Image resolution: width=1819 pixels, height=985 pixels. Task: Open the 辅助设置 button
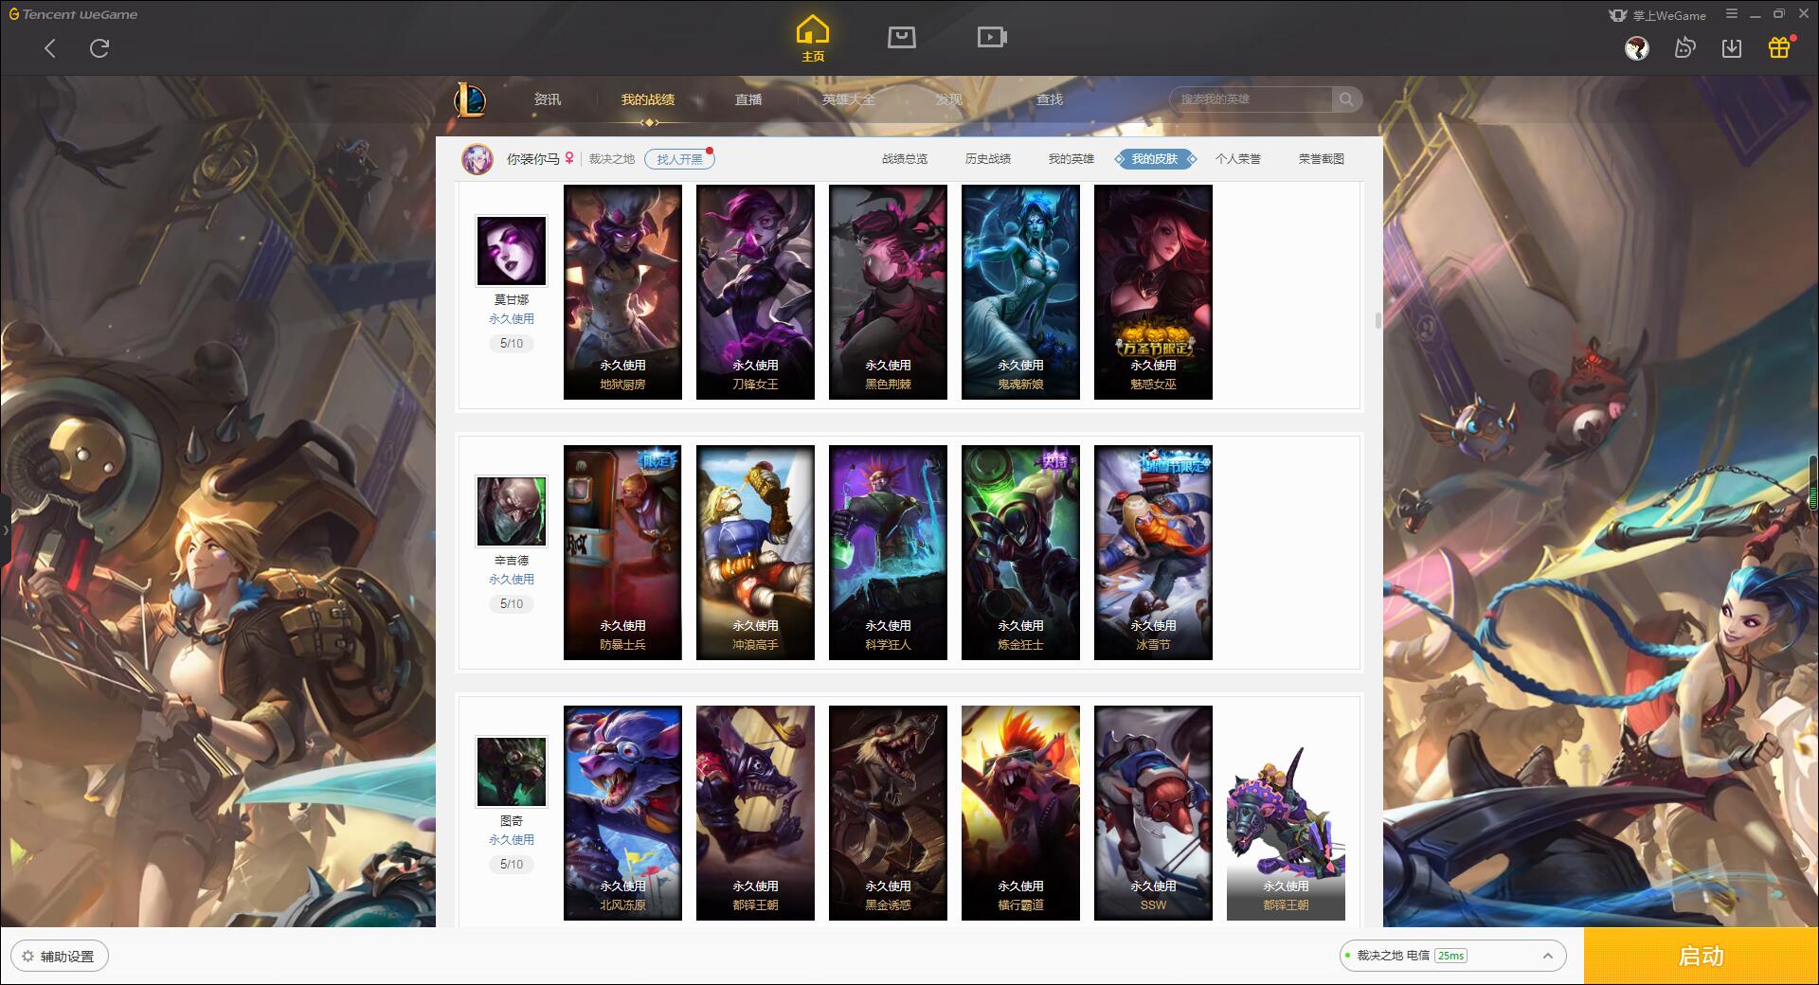tap(60, 956)
